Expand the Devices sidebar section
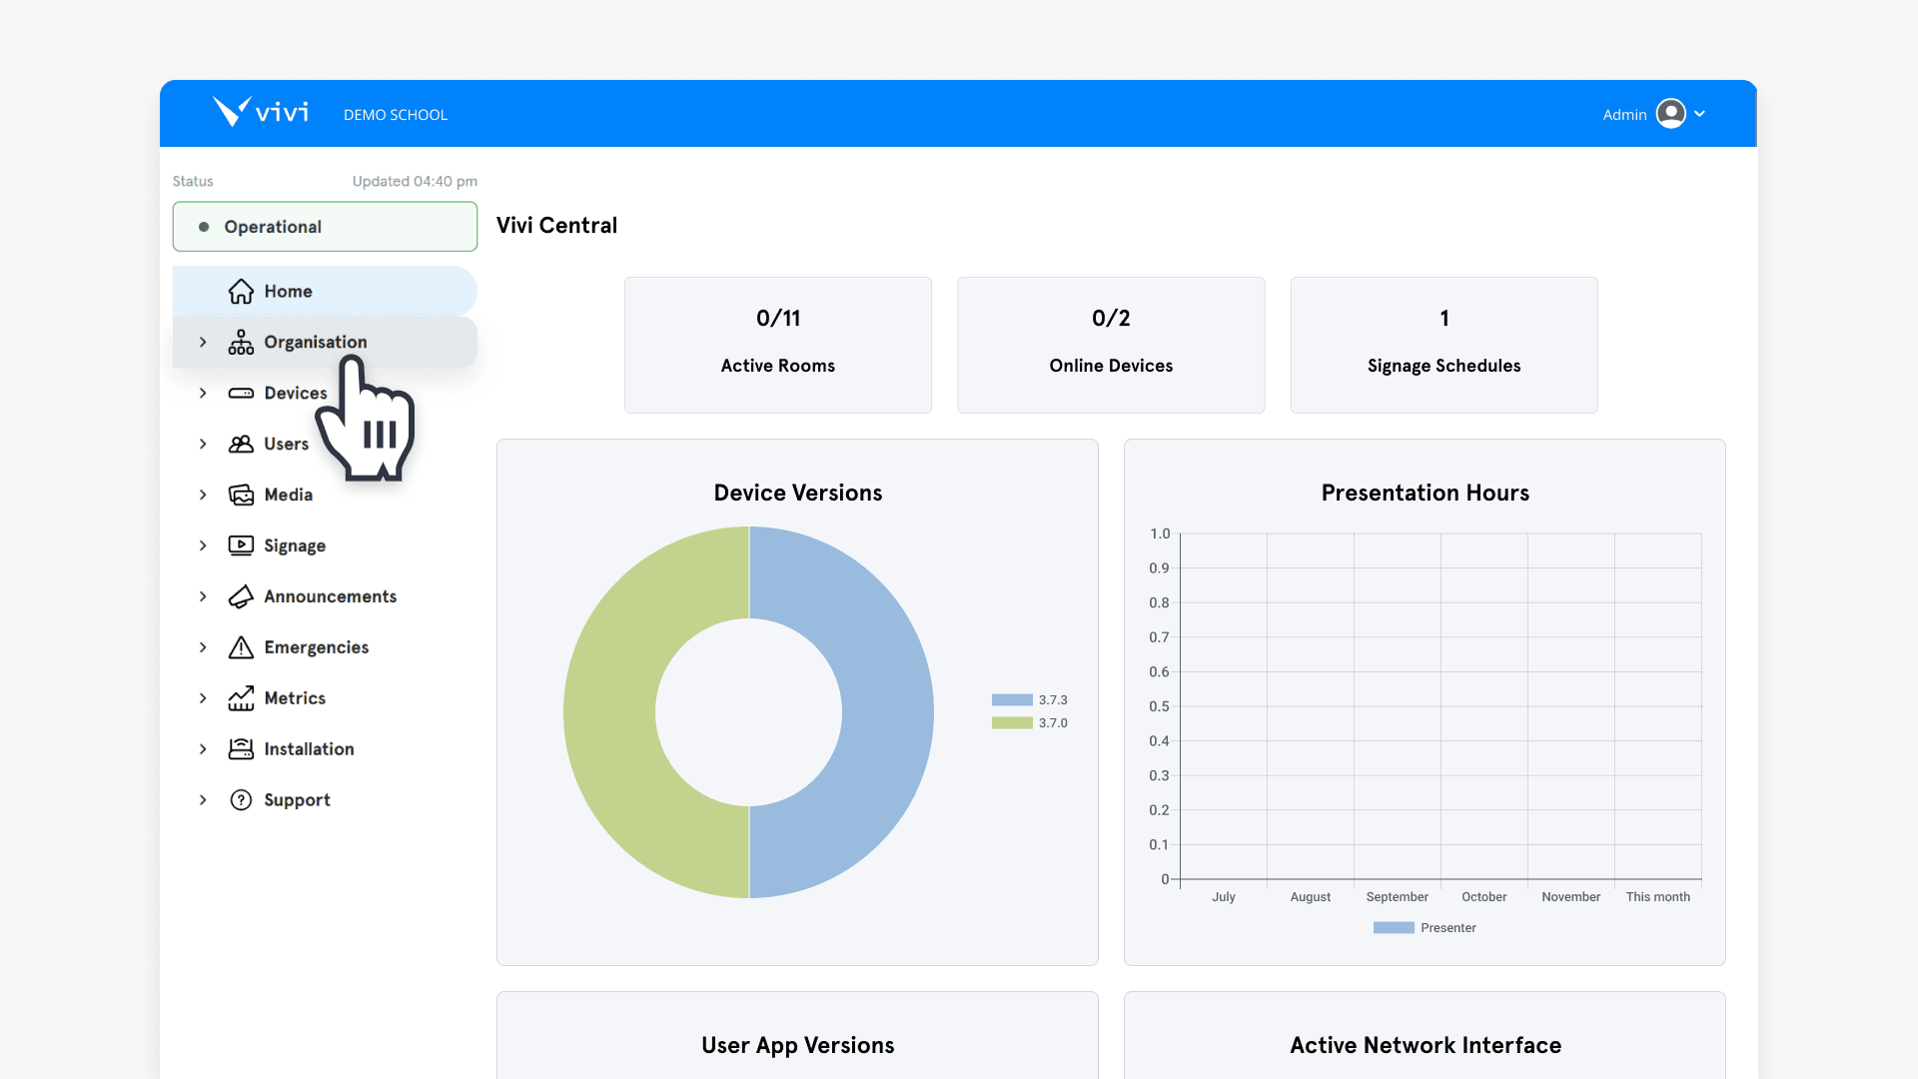Screen dimensions: 1918x1079 pos(203,393)
